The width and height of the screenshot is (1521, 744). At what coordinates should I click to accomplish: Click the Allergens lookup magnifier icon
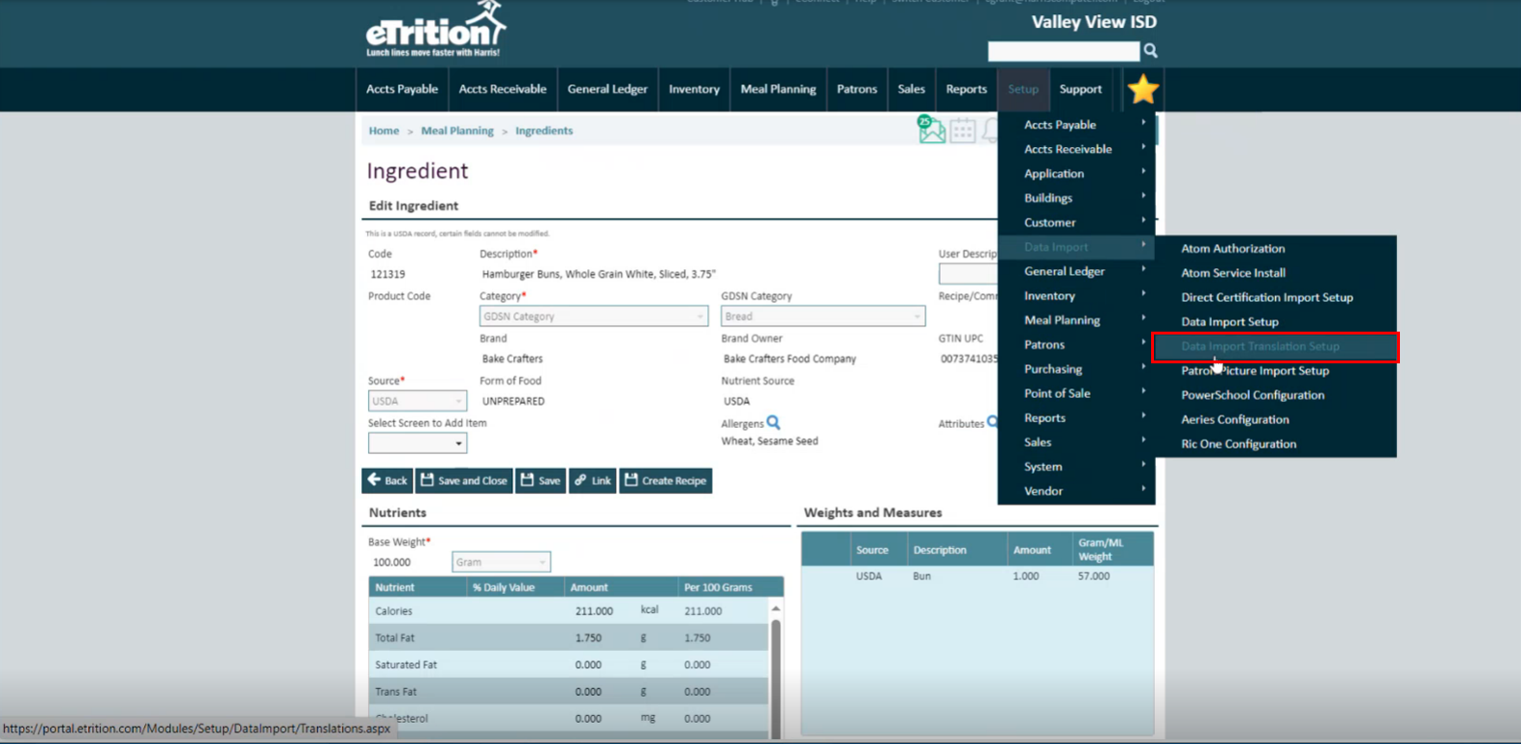pyautogui.click(x=773, y=422)
